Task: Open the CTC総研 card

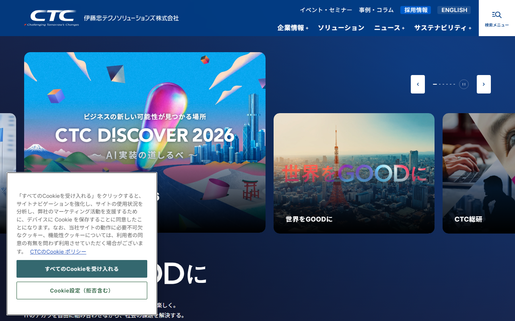Action: [479, 173]
